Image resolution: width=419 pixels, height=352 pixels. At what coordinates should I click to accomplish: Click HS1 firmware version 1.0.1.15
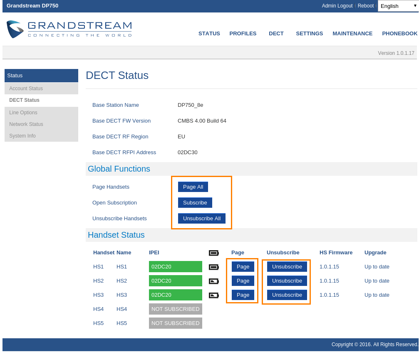coord(329,267)
